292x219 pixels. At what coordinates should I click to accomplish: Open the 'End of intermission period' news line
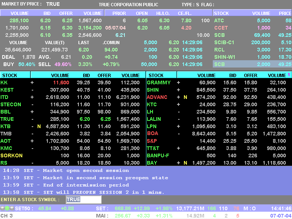pos(66,185)
